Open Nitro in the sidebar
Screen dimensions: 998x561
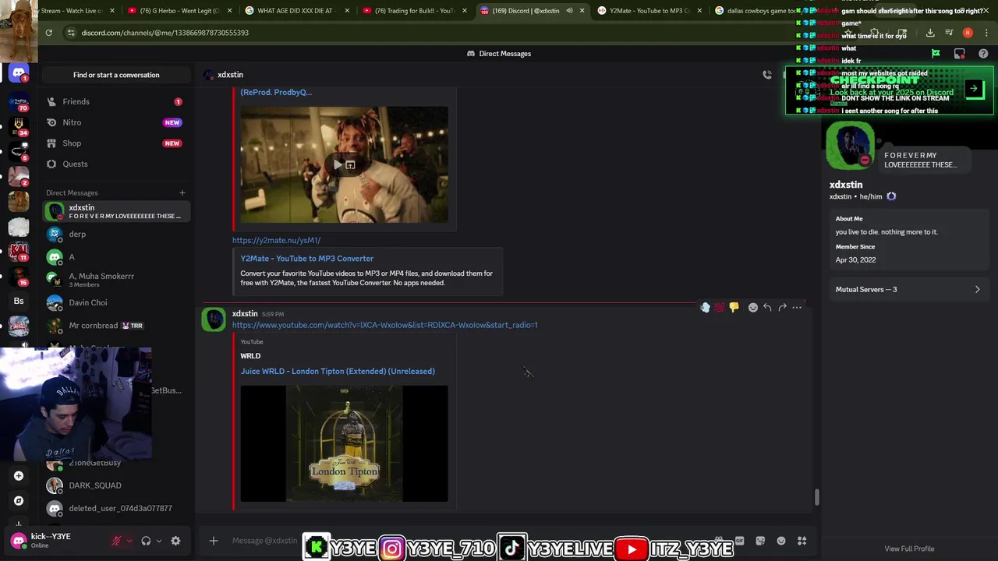pos(116,122)
